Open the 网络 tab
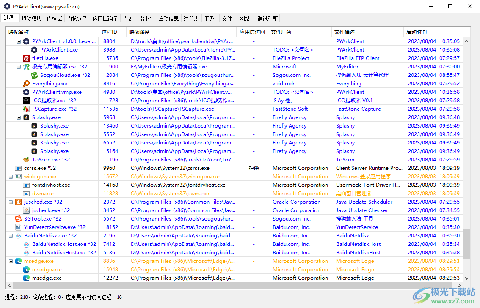Screen dimensions: 480x308 245,19
